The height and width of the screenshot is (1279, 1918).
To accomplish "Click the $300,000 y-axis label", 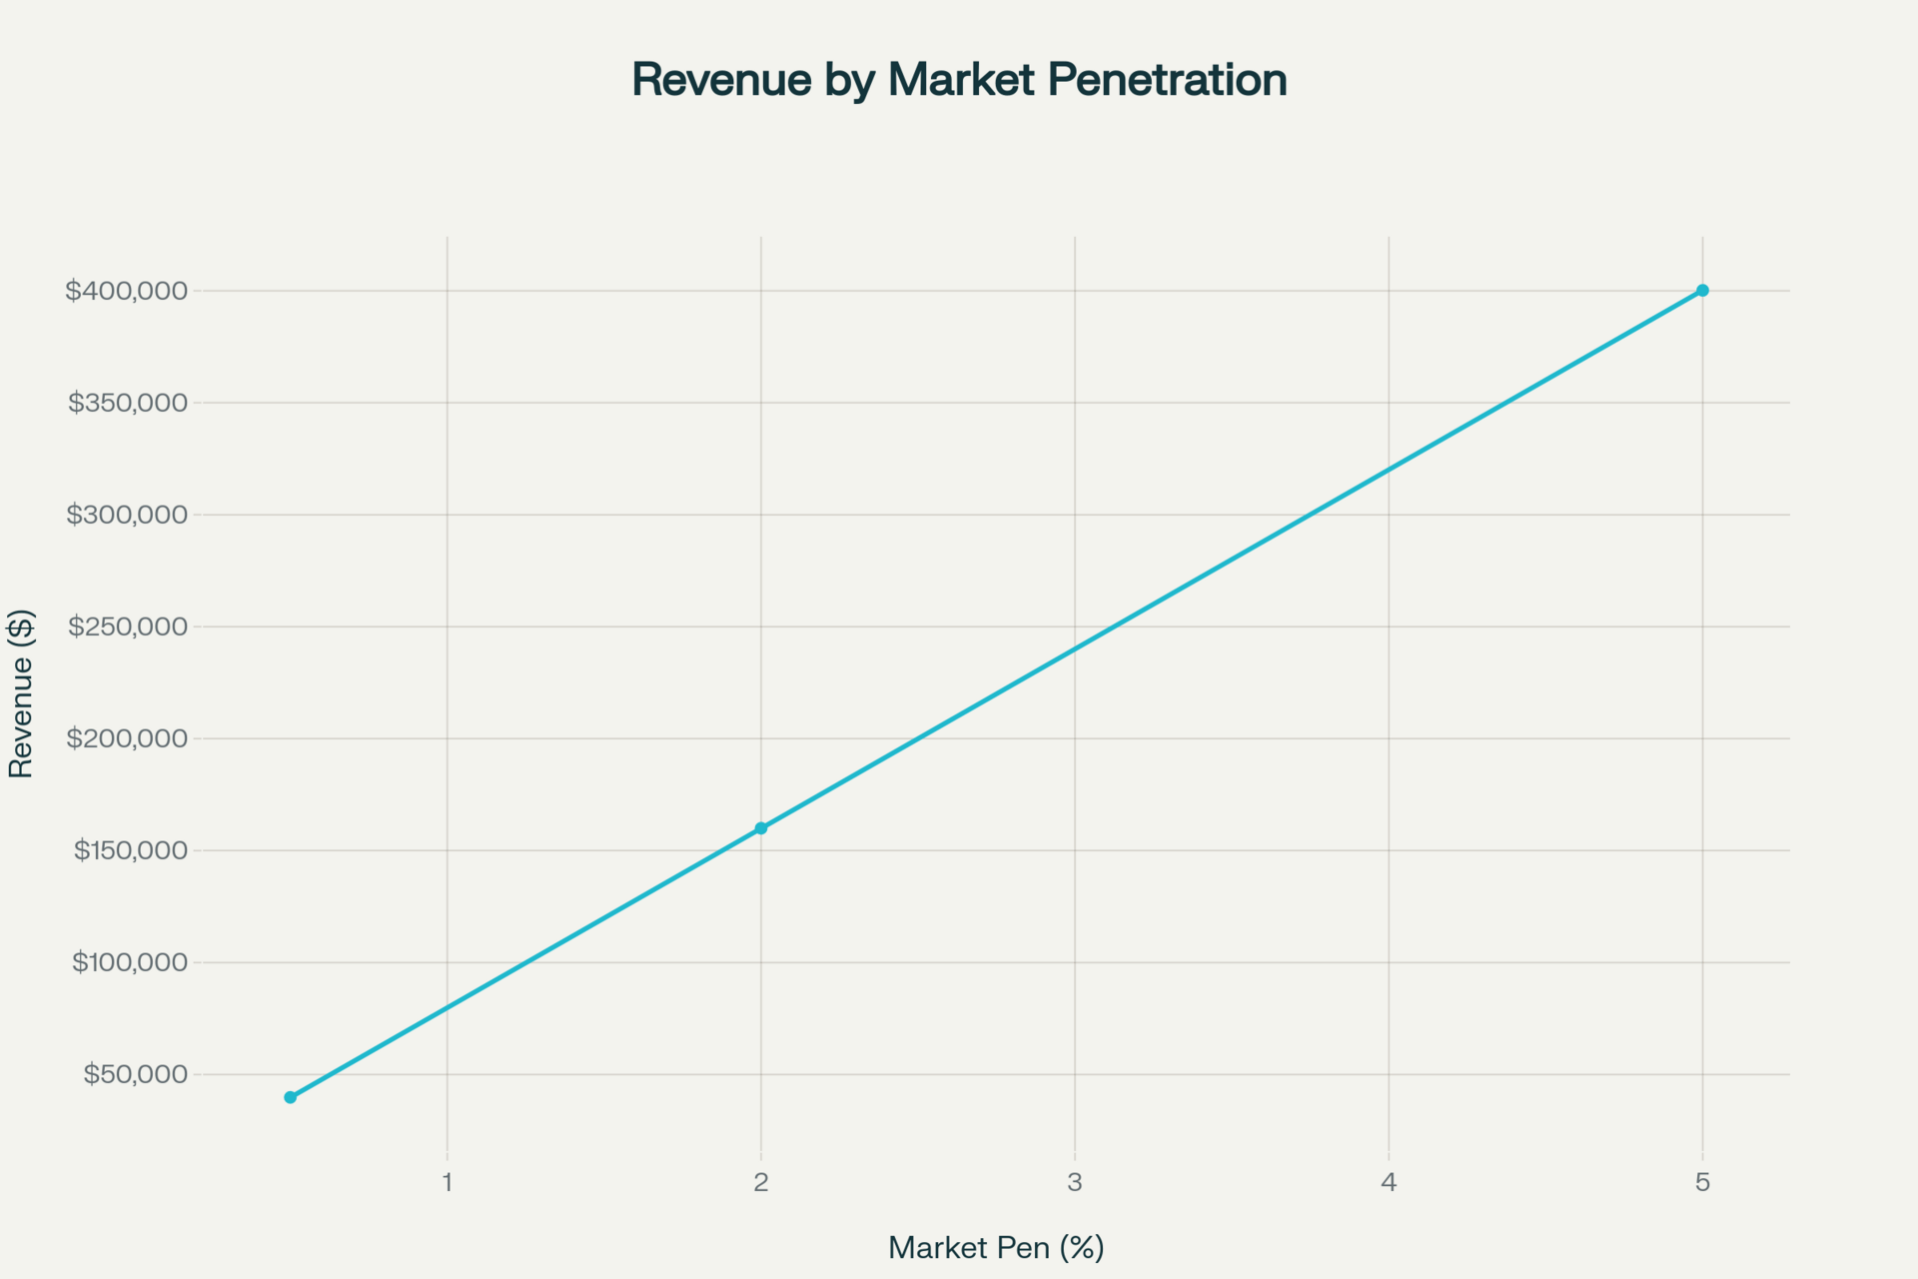I will coord(127,515).
